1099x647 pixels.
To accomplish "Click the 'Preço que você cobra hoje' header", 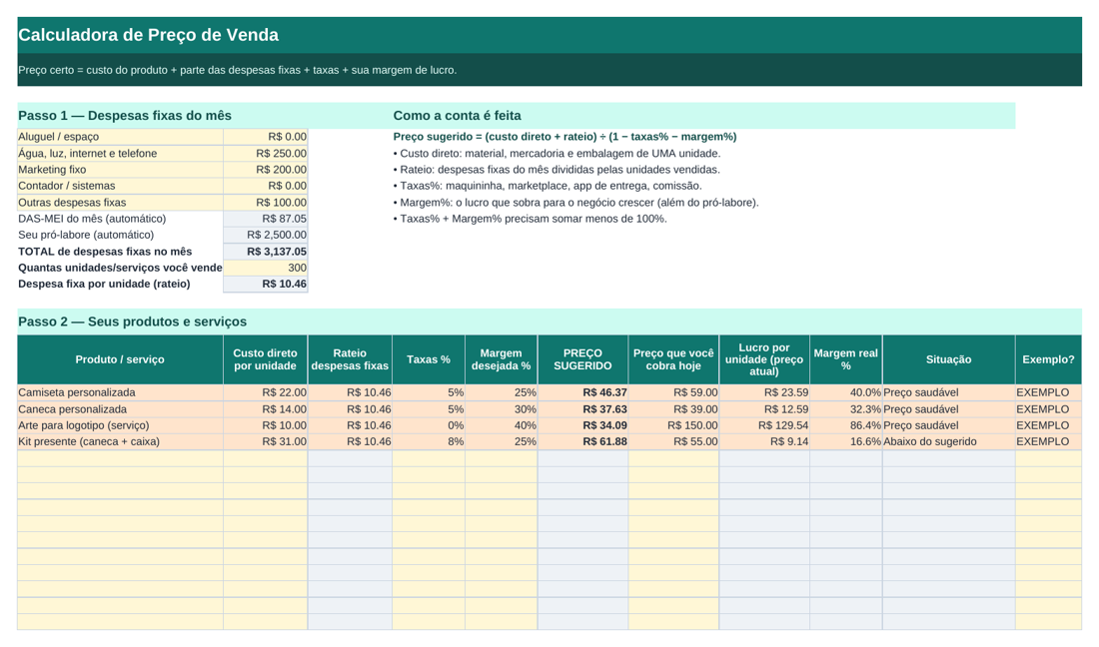I will coord(673,359).
